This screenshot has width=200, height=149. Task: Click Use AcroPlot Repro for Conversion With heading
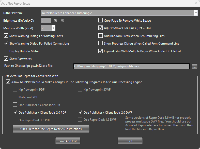coord(31,76)
